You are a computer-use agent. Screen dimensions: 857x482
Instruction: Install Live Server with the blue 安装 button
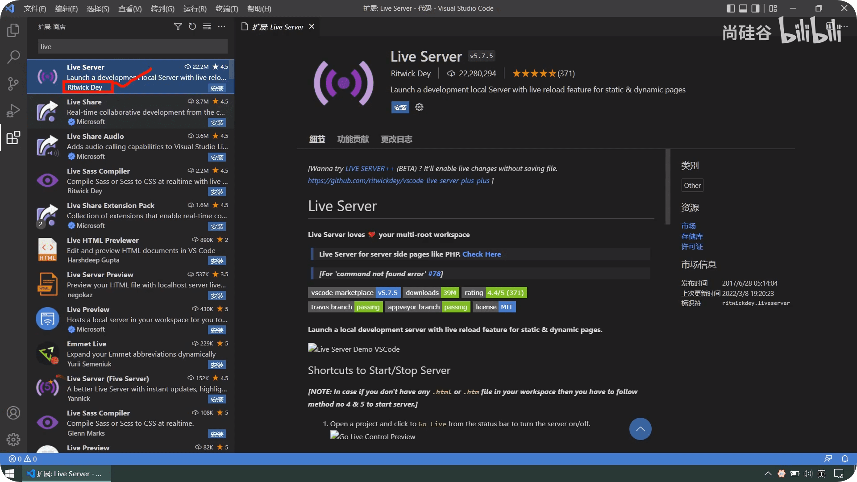pos(400,108)
